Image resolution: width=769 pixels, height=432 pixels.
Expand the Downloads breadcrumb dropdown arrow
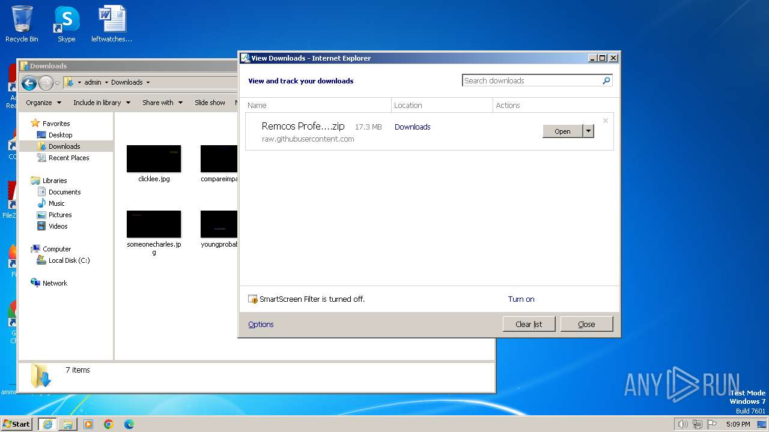pyautogui.click(x=148, y=82)
